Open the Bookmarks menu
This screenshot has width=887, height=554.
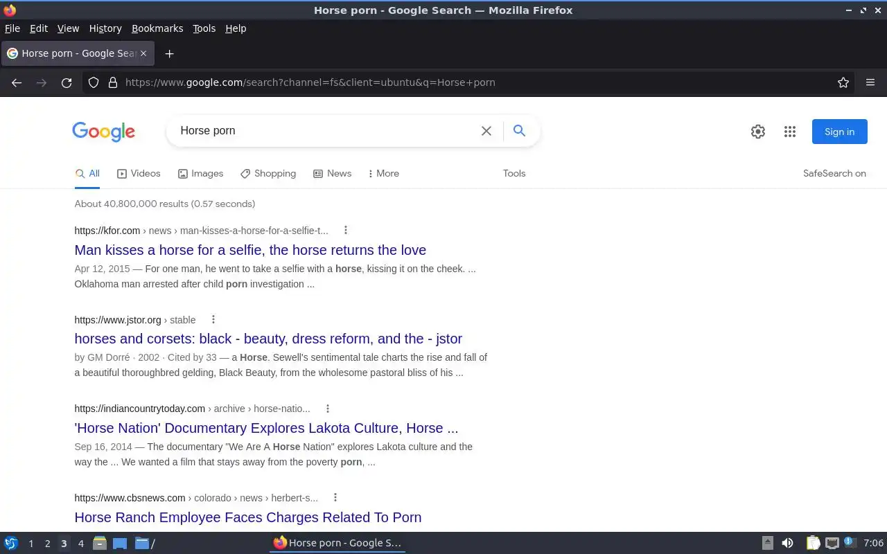[x=157, y=28]
